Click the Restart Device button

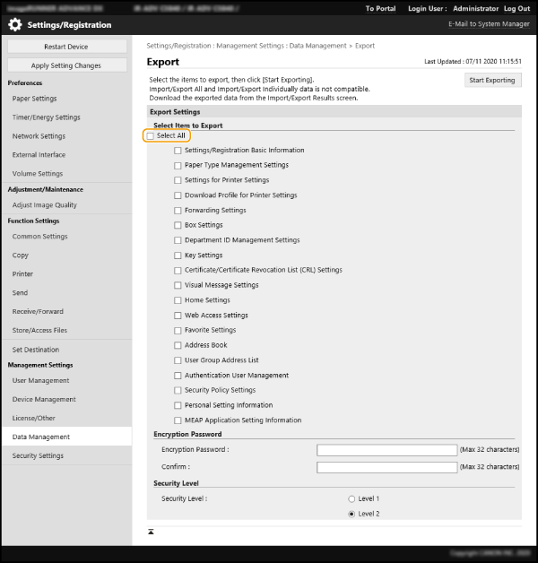(66, 47)
